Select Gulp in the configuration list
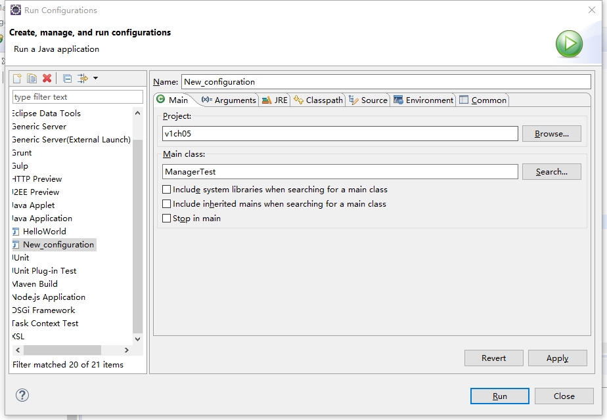Screen dimensions: 607x420 20,166
